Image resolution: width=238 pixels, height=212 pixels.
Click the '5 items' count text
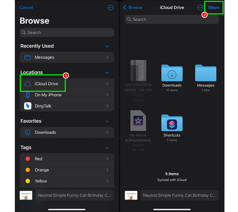click(172, 174)
